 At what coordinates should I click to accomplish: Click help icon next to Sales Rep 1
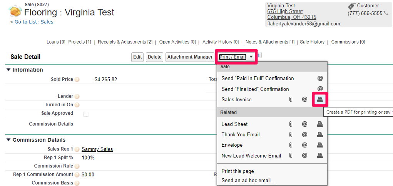point(77,149)
